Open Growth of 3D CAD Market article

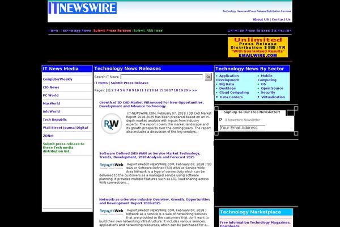pyautogui.click(x=151, y=104)
